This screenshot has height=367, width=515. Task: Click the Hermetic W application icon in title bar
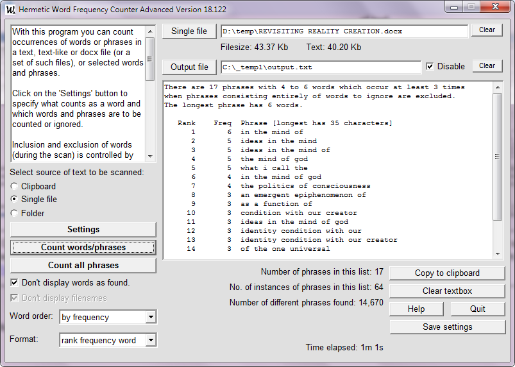10,10
